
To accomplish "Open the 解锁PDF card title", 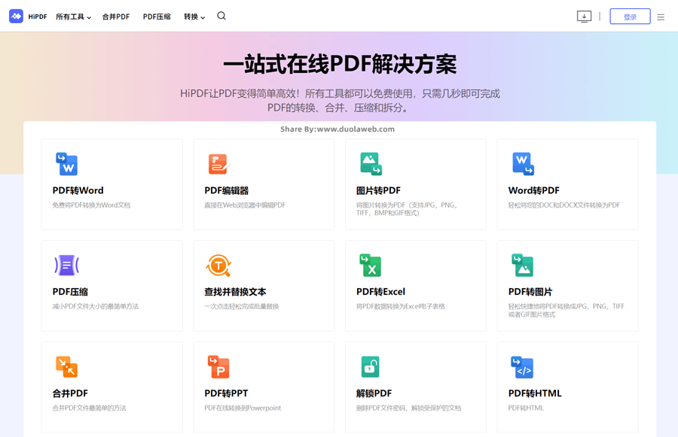I will coord(374,393).
